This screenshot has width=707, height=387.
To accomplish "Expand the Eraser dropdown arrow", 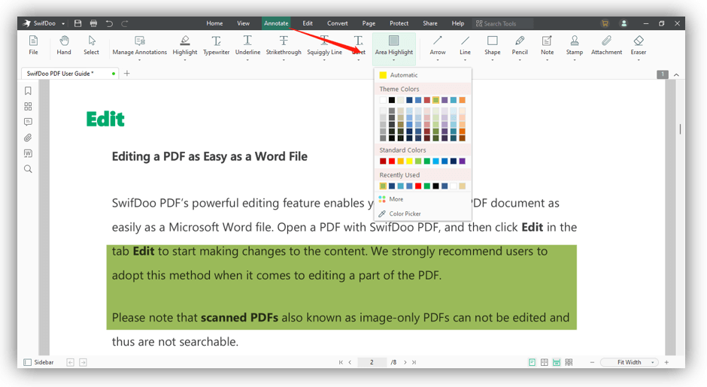I will coord(639,60).
